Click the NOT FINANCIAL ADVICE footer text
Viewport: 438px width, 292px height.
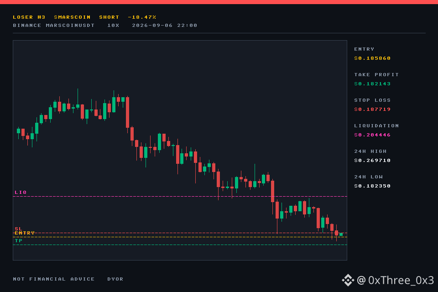[54, 279]
